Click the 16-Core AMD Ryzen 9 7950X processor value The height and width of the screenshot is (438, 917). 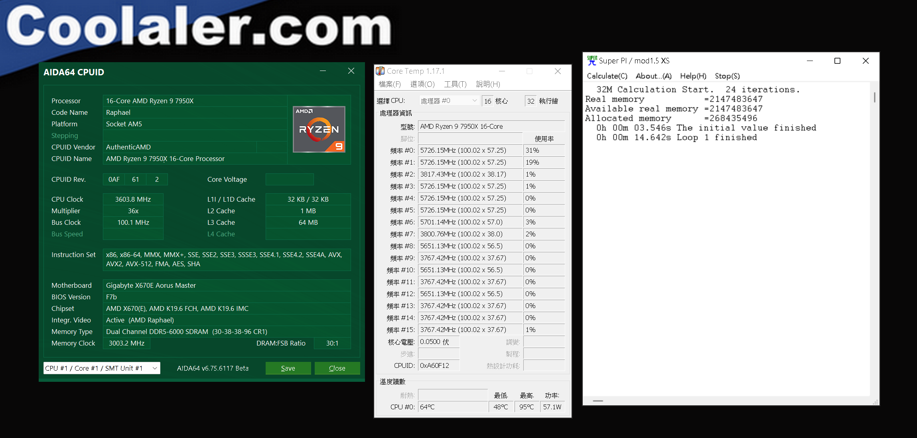click(x=195, y=101)
